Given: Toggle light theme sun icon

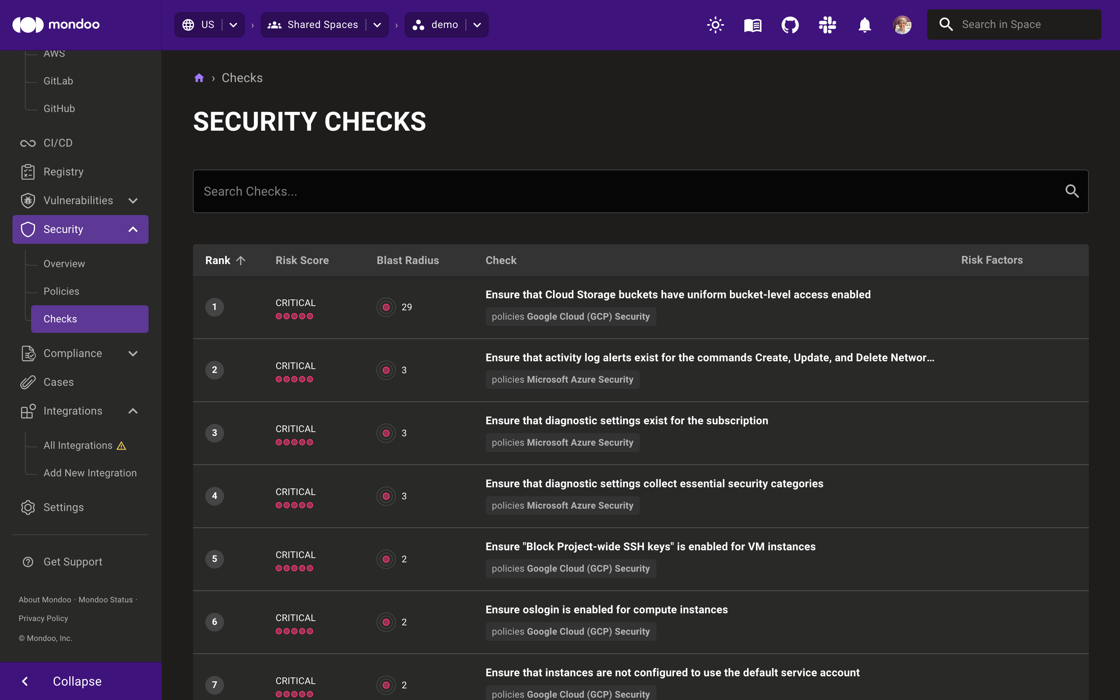Looking at the screenshot, I should (716, 24).
